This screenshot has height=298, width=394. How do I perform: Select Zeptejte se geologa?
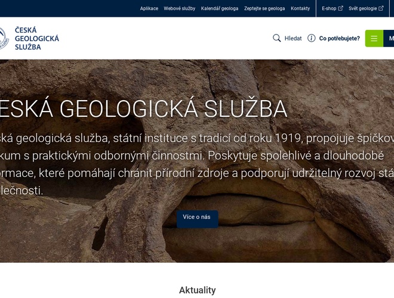pos(264,8)
